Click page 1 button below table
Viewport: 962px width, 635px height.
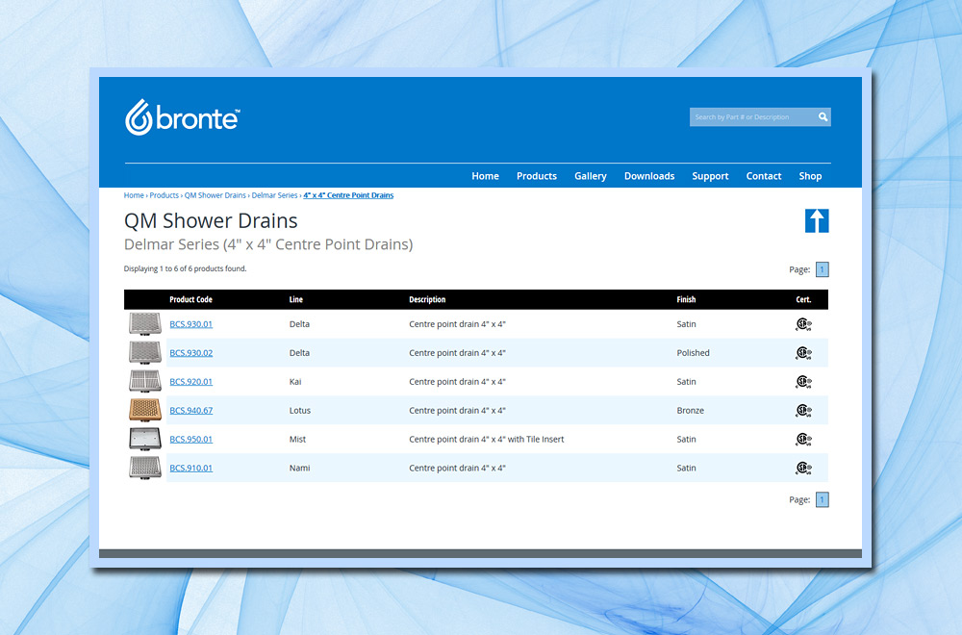point(823,499)
